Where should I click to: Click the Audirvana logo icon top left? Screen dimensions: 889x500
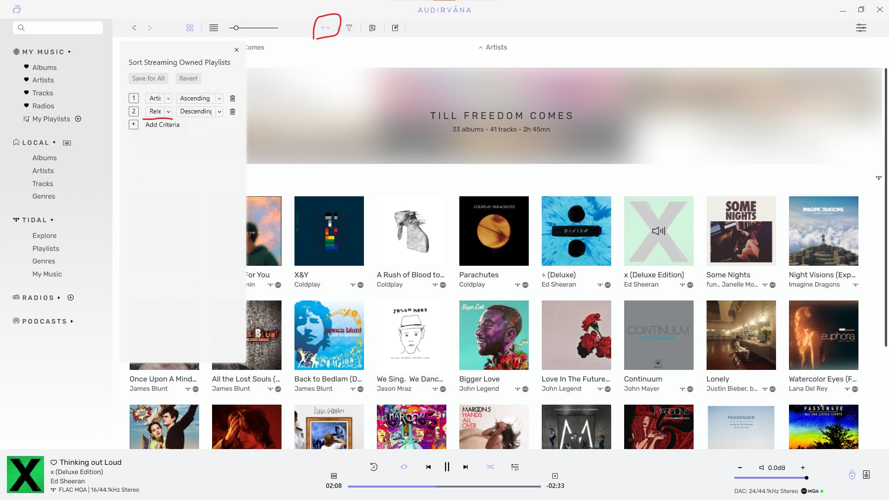pyautogui.click(x=17, y=9)
